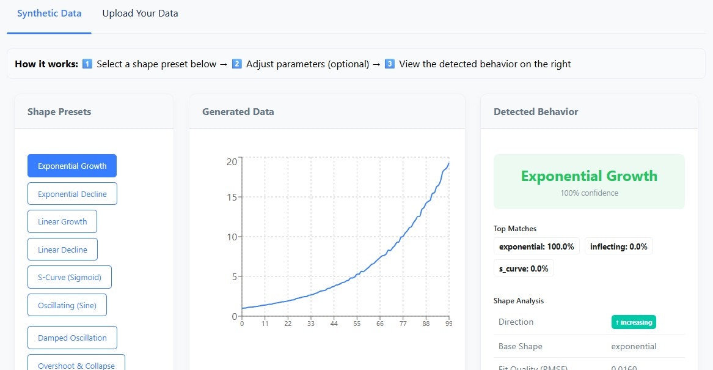Click the highlighted Exponential Growth preset
The width and height of the screenshot is (713, 370).
pos(71,165)
